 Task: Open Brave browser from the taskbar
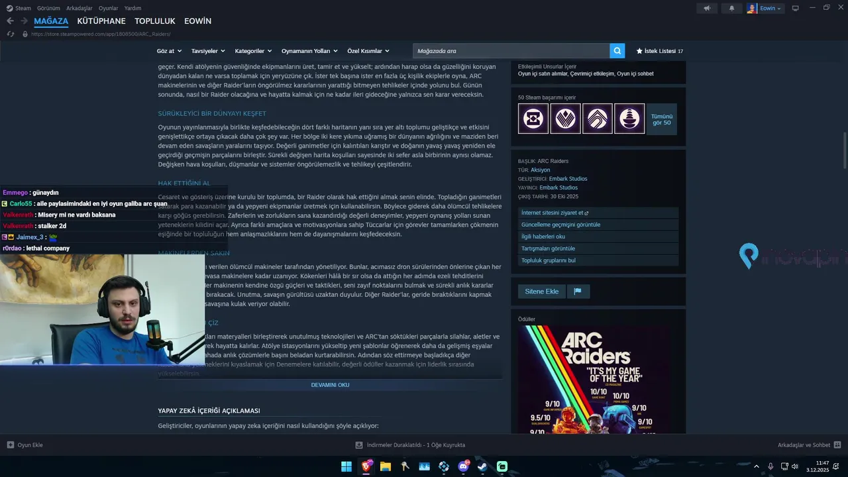click(366, 466)
